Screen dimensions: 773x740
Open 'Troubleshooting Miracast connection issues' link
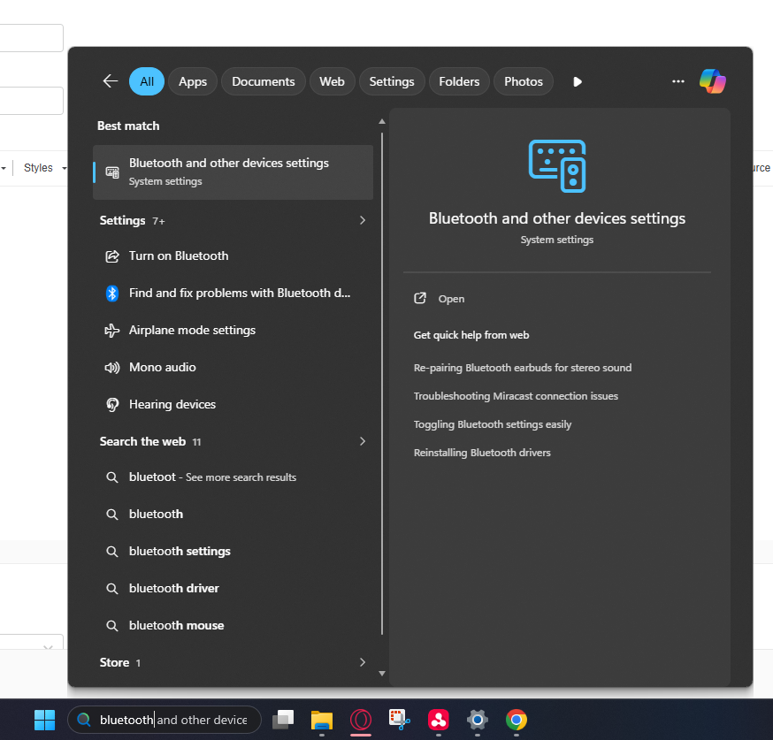click(x=515, y=396)
